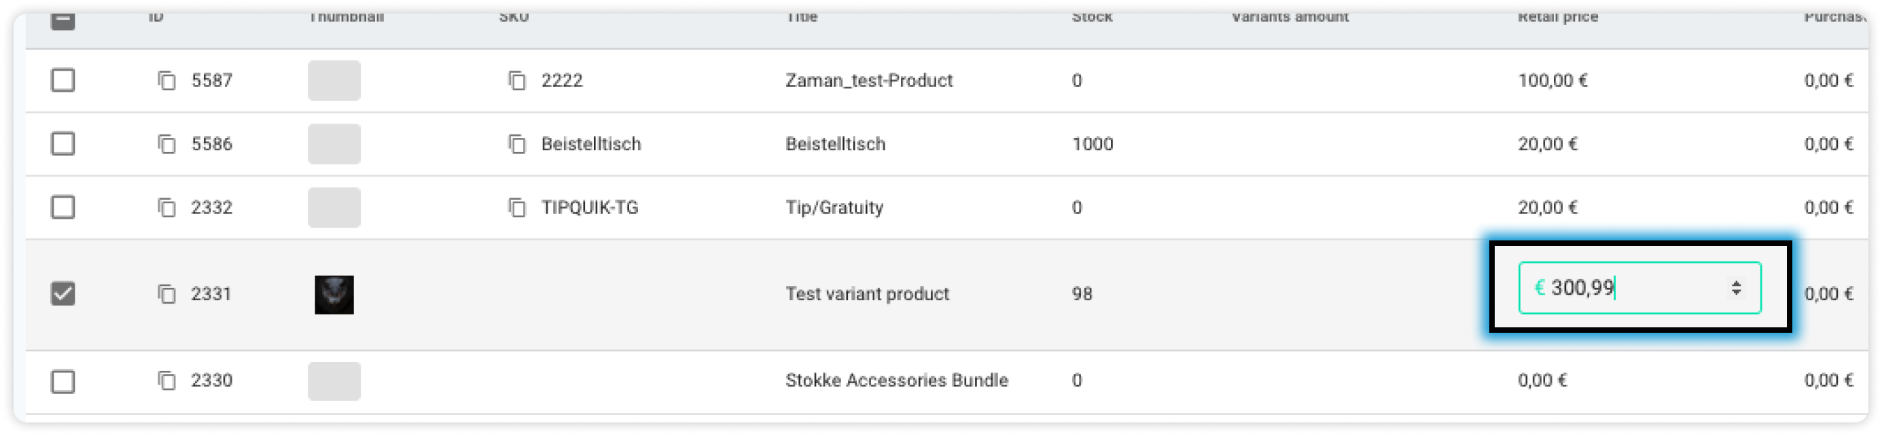Sort by the Variants amount column header
This screenshot has width=1882, height=436.
tap(1290, 18)
